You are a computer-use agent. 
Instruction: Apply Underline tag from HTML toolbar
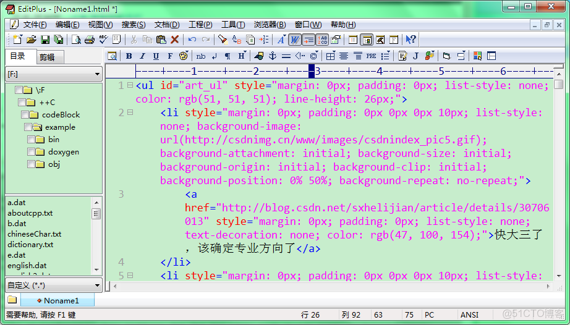[156, 56]
